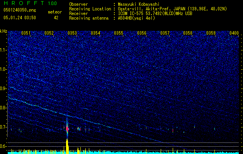Click time axis marker 0355

[119, 33]
